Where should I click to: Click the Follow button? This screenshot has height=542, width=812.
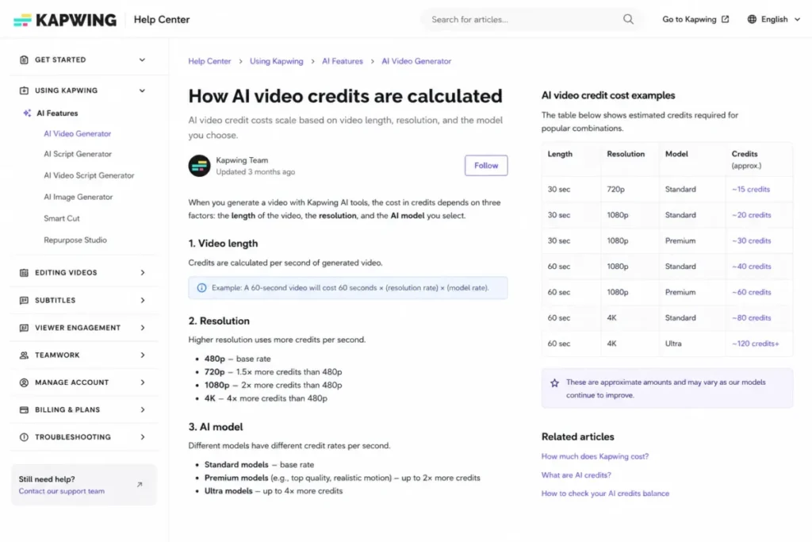click(x=486, y=165)
